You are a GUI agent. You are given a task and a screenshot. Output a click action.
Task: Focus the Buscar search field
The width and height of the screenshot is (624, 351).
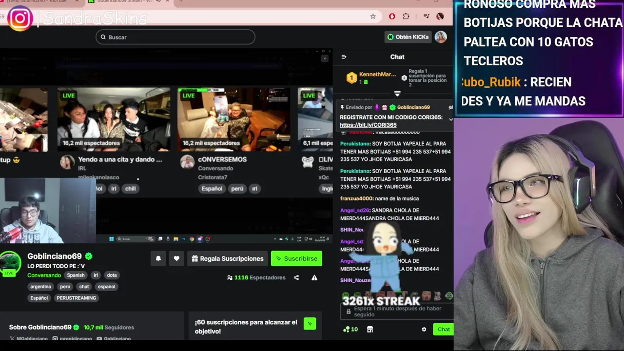(x=175, y=37)
